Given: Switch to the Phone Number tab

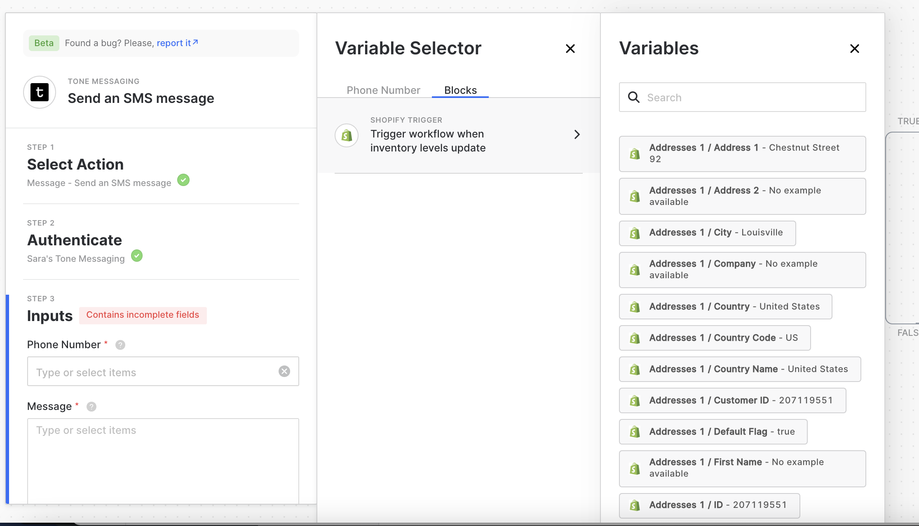Looking at the screenshot, I should pos(383,90).
